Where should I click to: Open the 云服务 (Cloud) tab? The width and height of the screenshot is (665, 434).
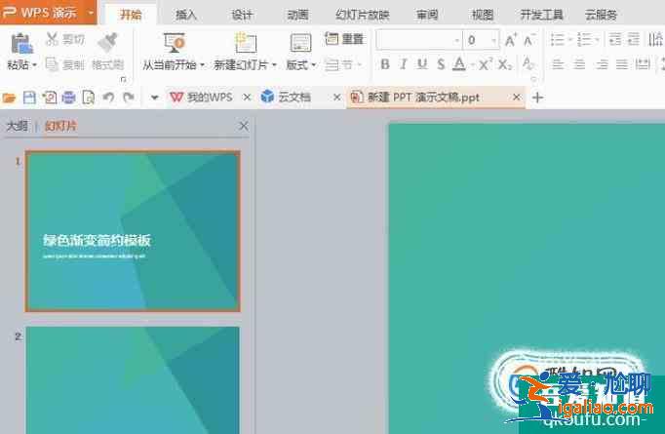601,15
